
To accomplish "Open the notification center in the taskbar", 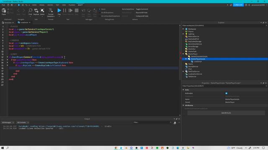I will click(x=263, y=148).
